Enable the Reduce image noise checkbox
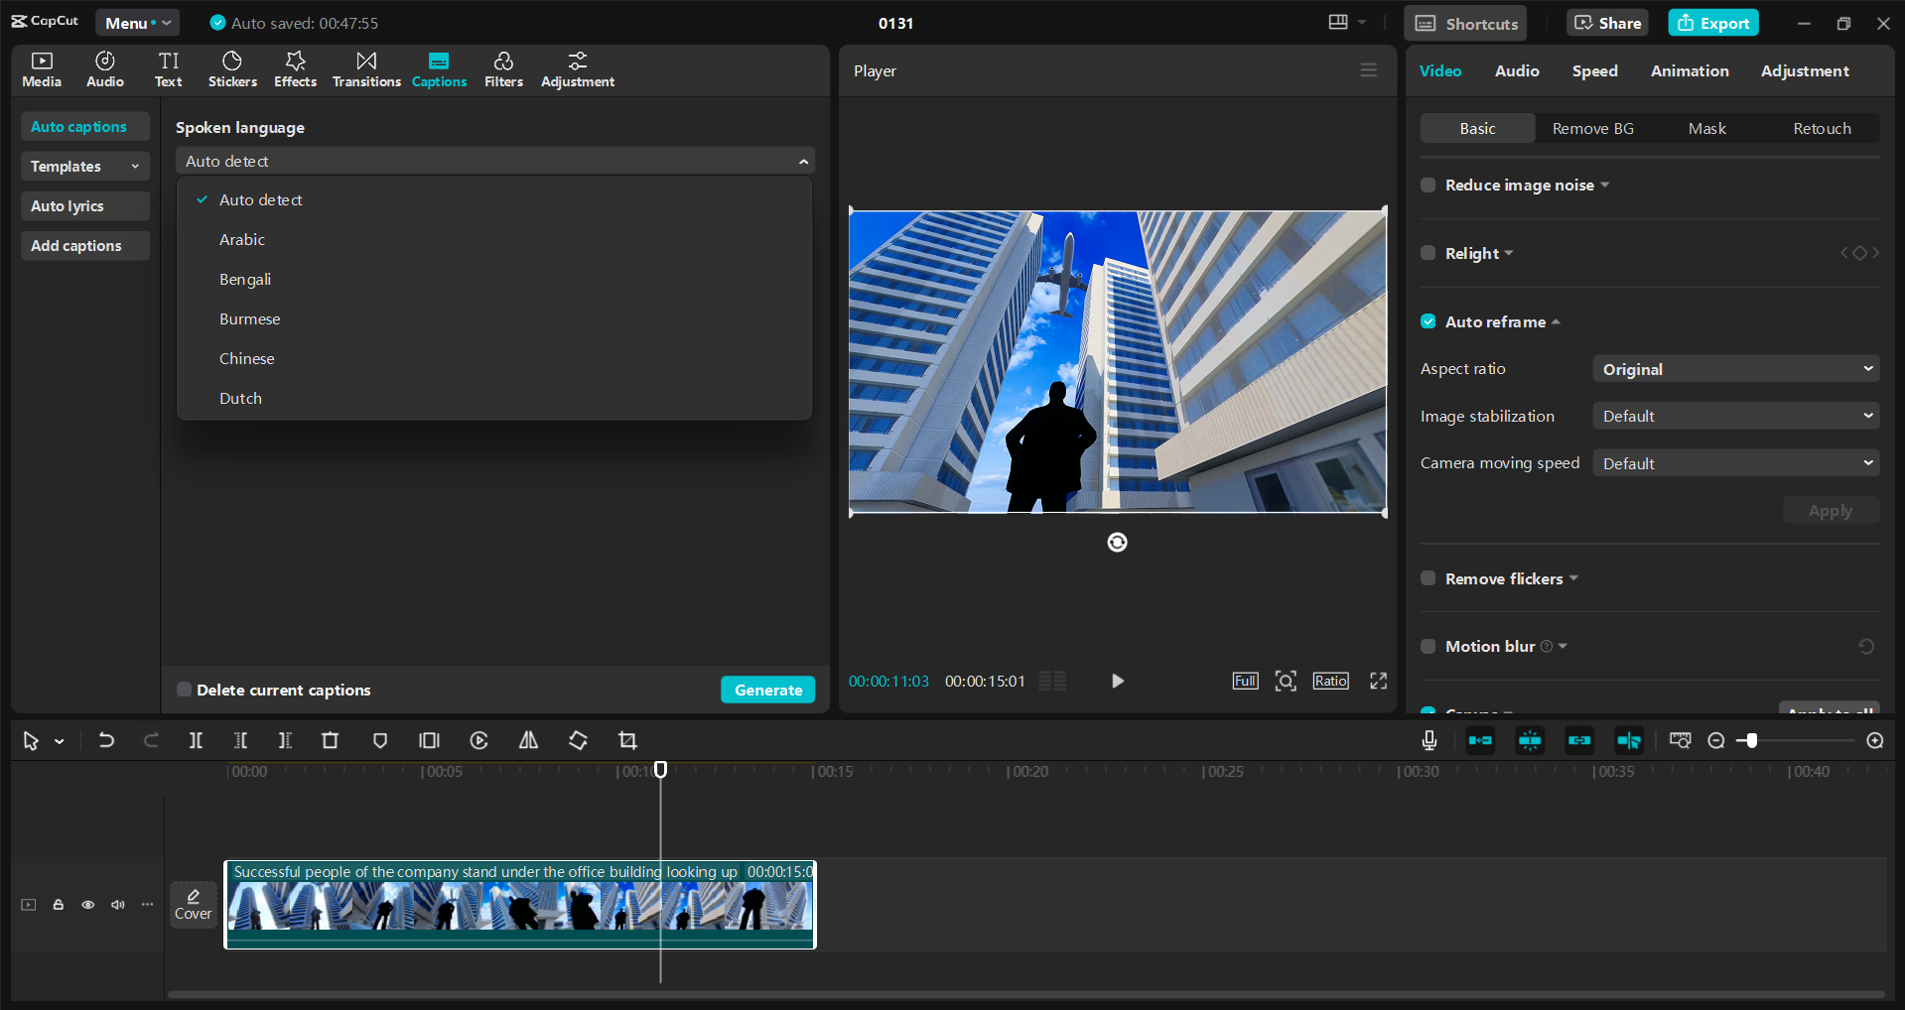1905x1010 pixels. click(1429, 185)
